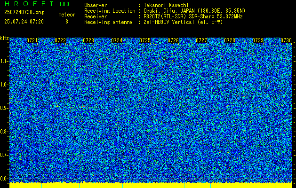296x188 pixels.
Task: Click the 1.0 kHz axis label
Action: pyautogui.click(x=4, y=85)
